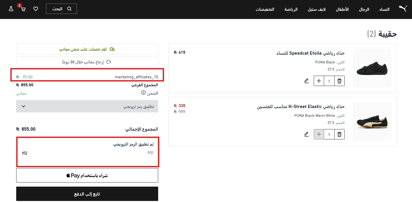Expand the تطبيق رمز ترويجي dropdown
The width and height of the screenshot is (412, 202).
click(x=87, y=106)
